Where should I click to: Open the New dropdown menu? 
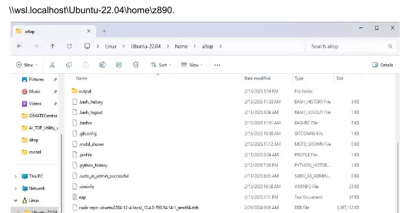(x=27, y=65)
